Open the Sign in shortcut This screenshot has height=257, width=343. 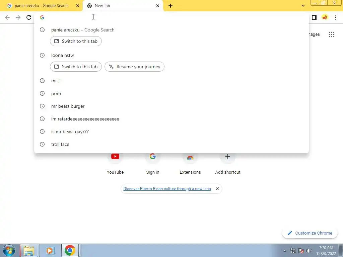click(x=153, y=163)
